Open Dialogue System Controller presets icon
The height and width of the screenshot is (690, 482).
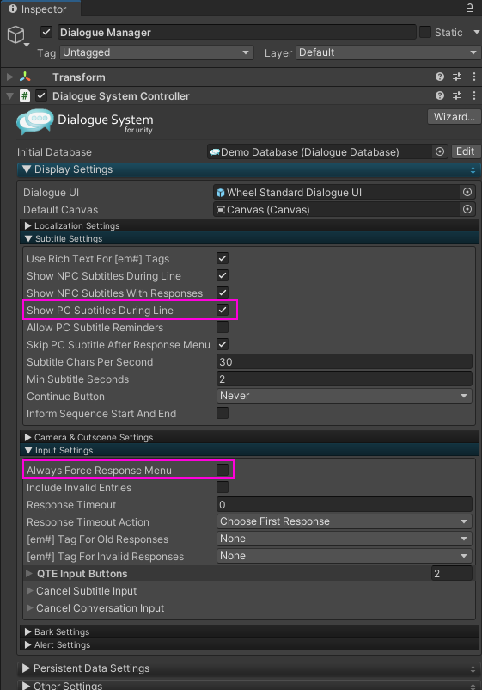(457, 95)
